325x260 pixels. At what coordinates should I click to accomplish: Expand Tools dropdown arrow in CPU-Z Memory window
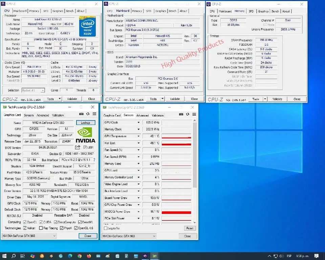point(265,99)
